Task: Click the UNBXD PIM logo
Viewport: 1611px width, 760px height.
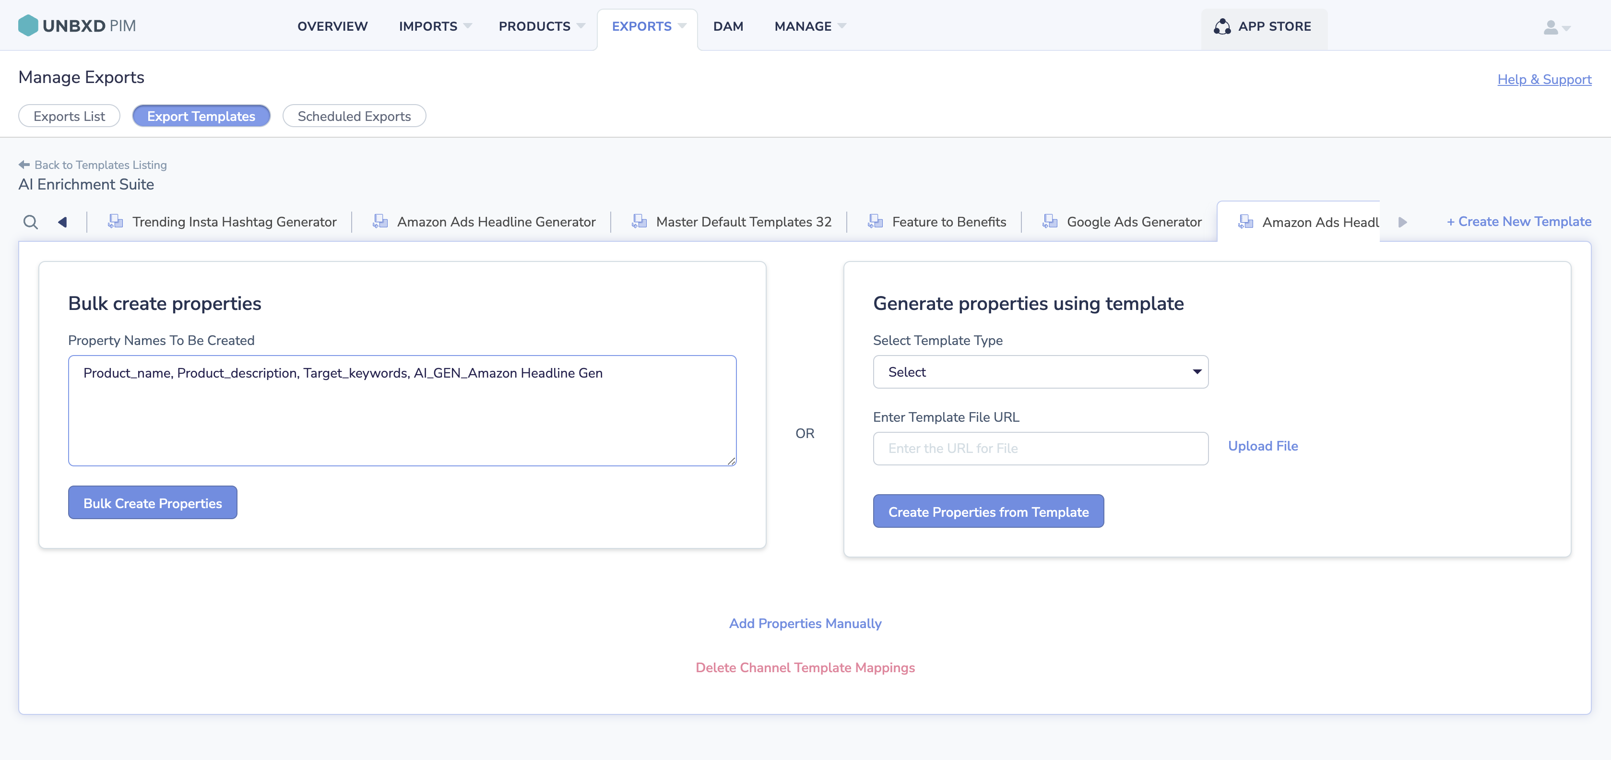Action: [76, 25]
